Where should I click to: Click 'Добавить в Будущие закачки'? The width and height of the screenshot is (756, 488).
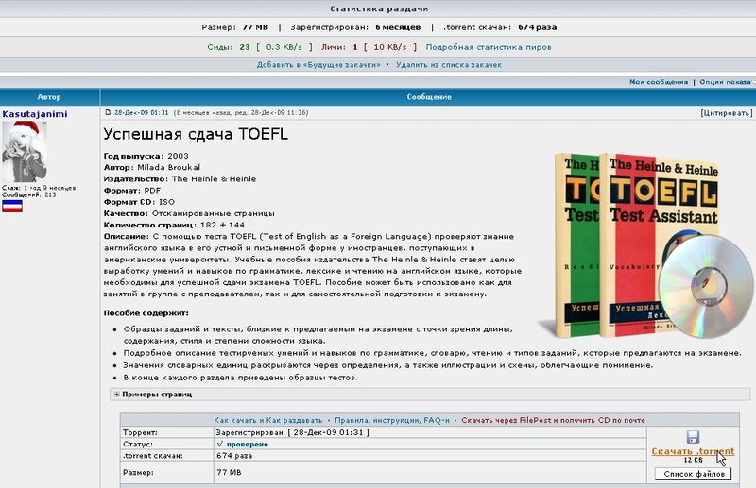(x=318, y=65)
